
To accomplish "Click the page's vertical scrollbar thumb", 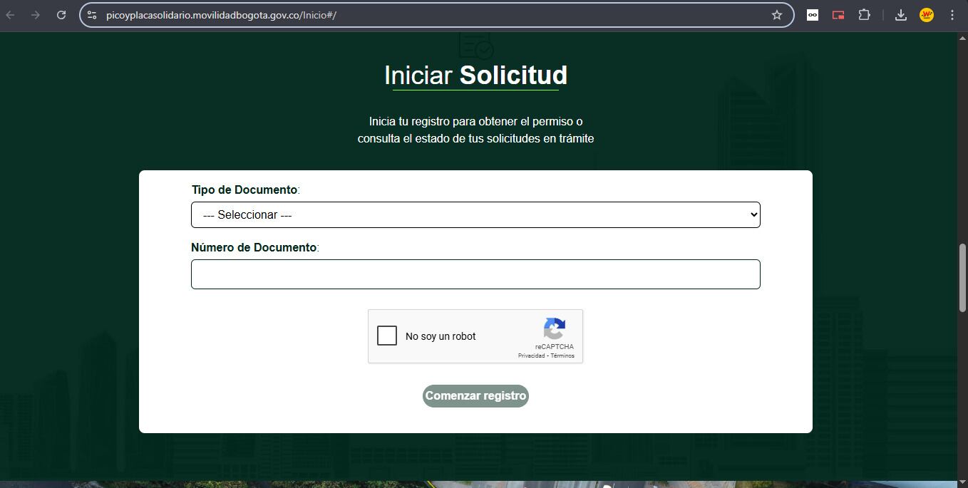I will point(962,277).
